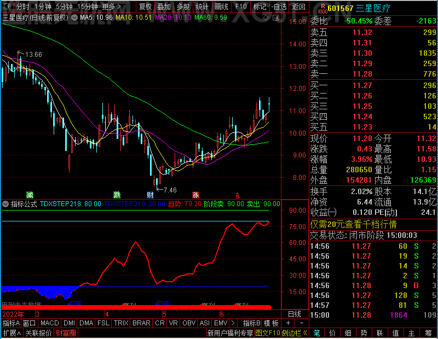Remove from watchlist with -自选
The image size is (438, 339).
[279, 7]
